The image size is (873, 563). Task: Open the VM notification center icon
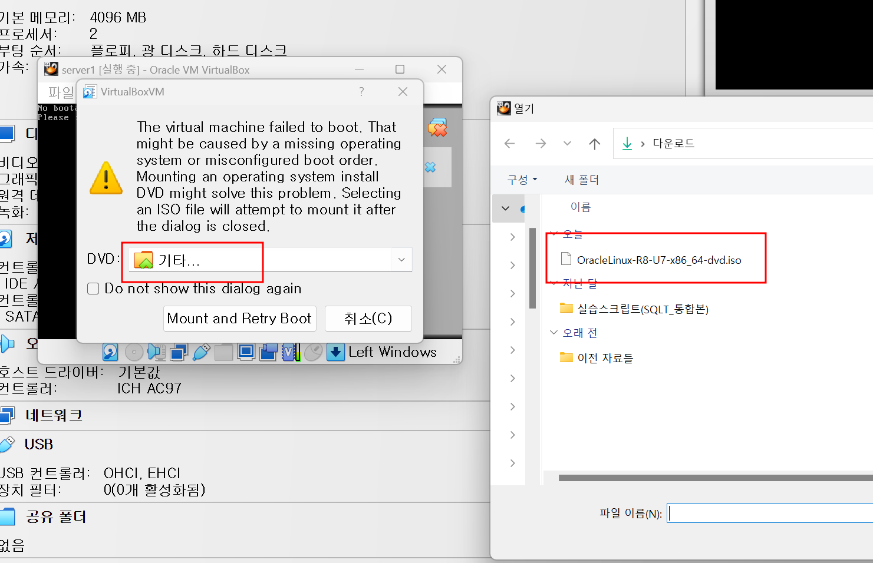(x=437, y=127)
